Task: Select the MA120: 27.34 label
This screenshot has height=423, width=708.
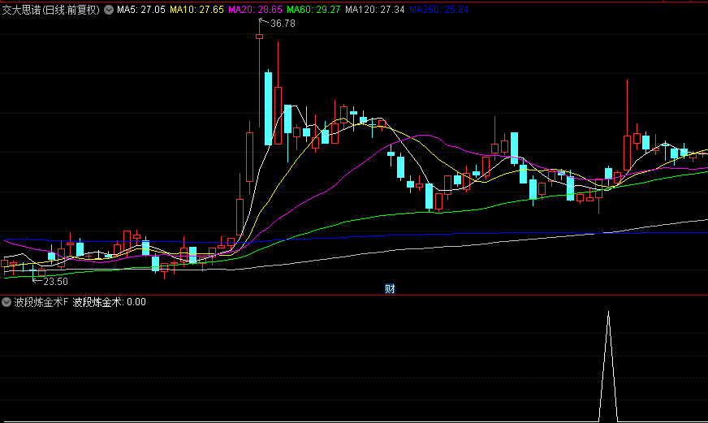Action: coord(375,10)
